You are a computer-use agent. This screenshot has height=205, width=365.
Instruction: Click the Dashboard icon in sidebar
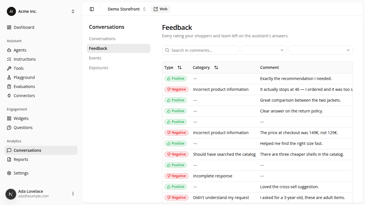[x=9, y=27]
